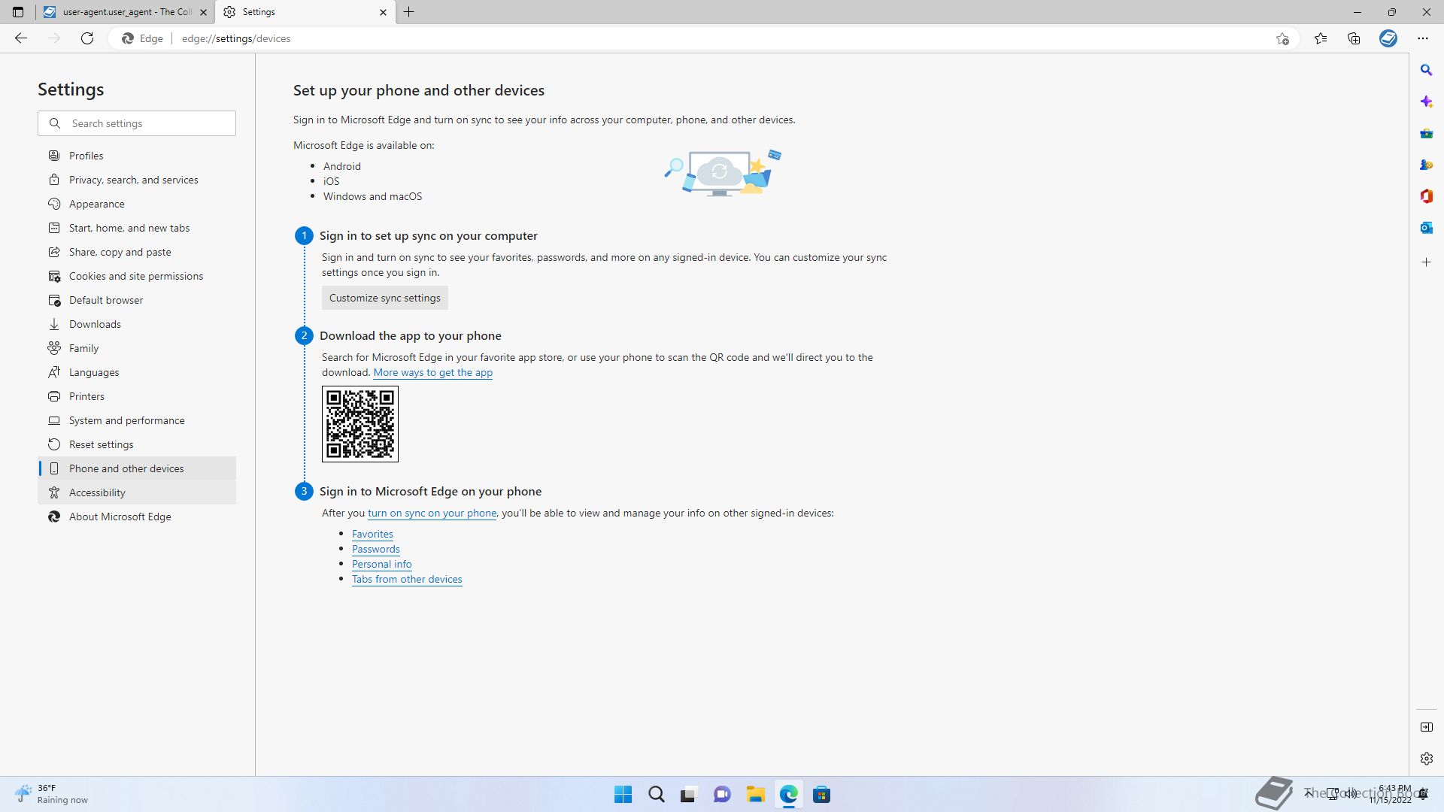Click Customize sync settings button
Image resolution: width=1444 pixels, height=812 pixels.
tap(384, 298)
